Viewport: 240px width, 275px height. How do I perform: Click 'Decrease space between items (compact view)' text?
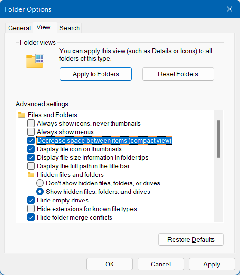tap(104, 140)
